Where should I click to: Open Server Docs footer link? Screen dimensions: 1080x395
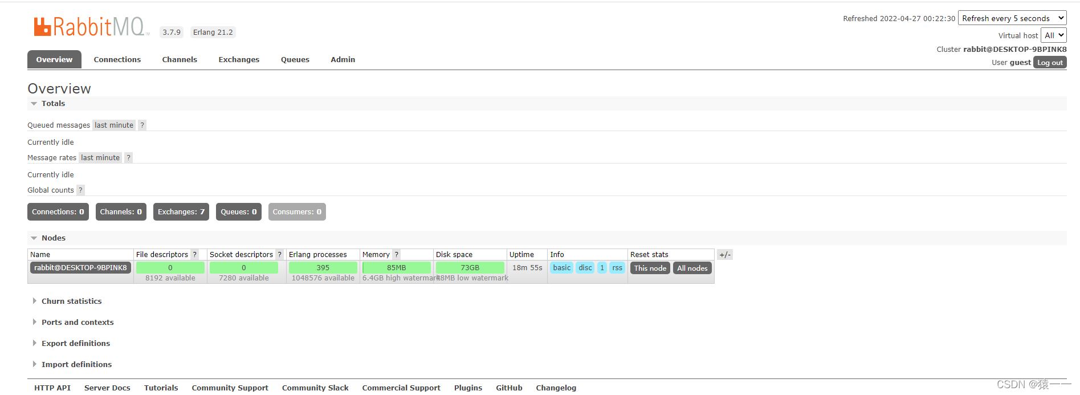pyautogui.click(x=107, y=388)
